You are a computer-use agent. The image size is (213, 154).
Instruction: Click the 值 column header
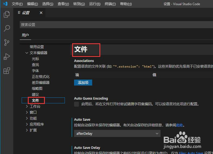[x=154, y=75]
